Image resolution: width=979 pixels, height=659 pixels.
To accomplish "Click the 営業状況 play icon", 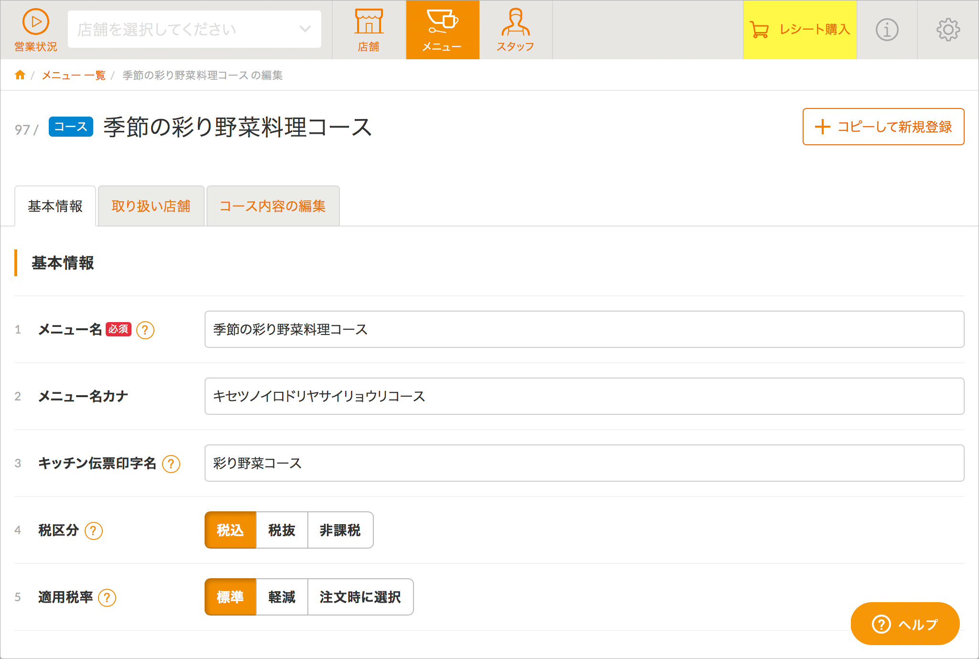I will (36, 22).
